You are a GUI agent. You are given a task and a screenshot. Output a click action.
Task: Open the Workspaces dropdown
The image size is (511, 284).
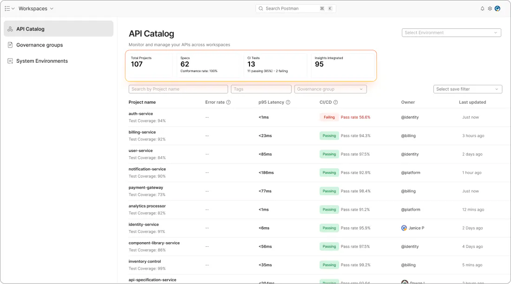[x=36, y=8]
